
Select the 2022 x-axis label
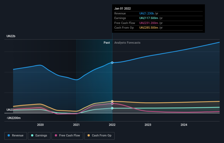click(112, 125)
